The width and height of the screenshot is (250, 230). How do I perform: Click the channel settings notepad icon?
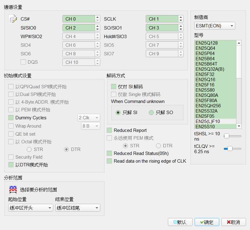point(13,19)
